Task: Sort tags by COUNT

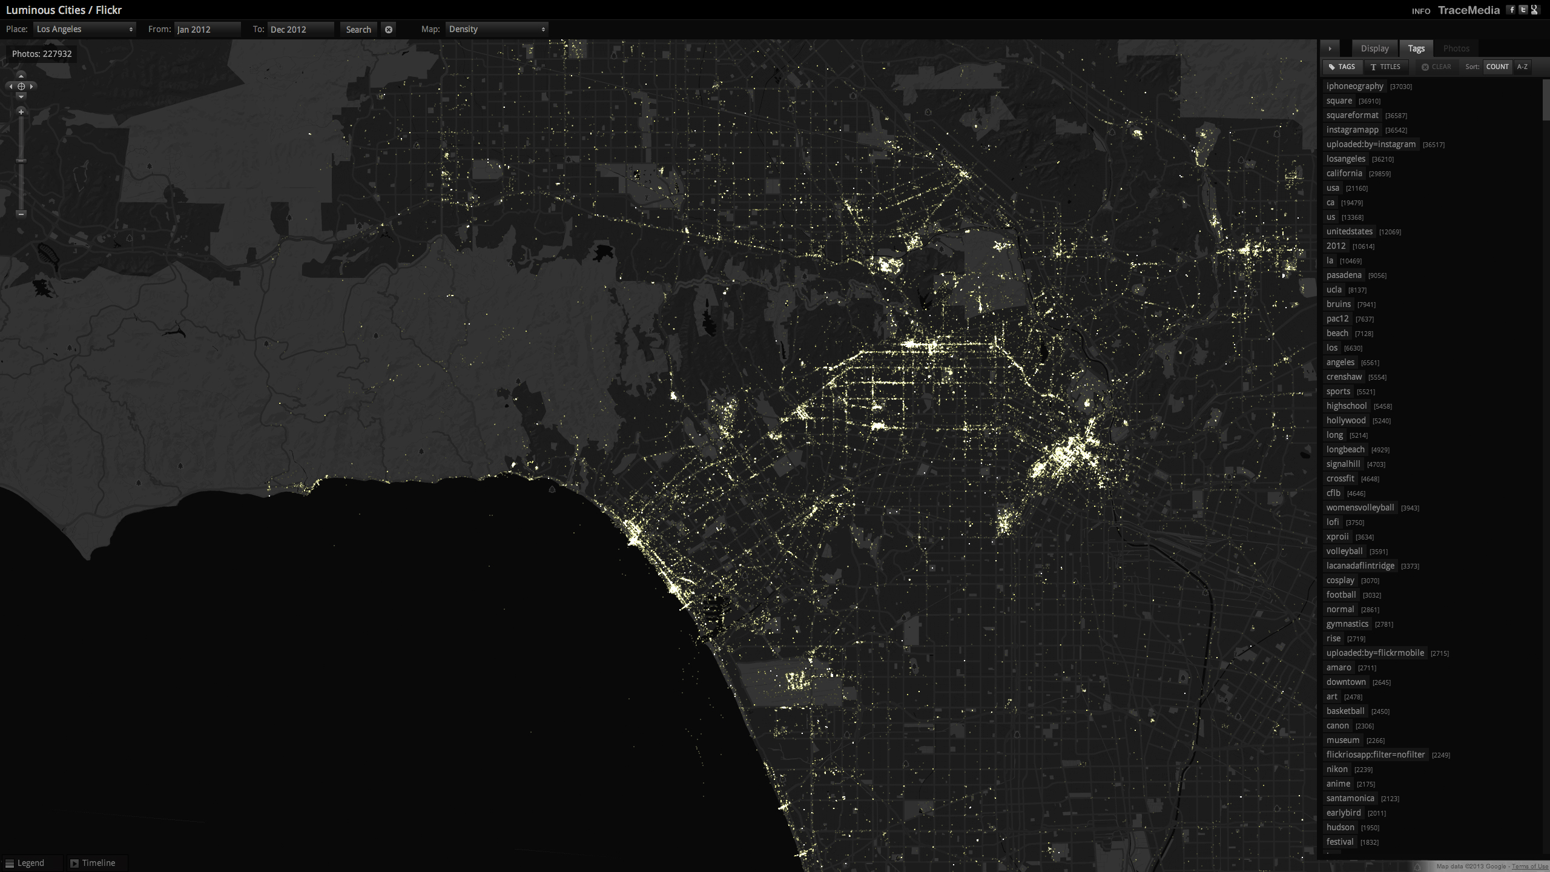Action: tap(1497, 67)
